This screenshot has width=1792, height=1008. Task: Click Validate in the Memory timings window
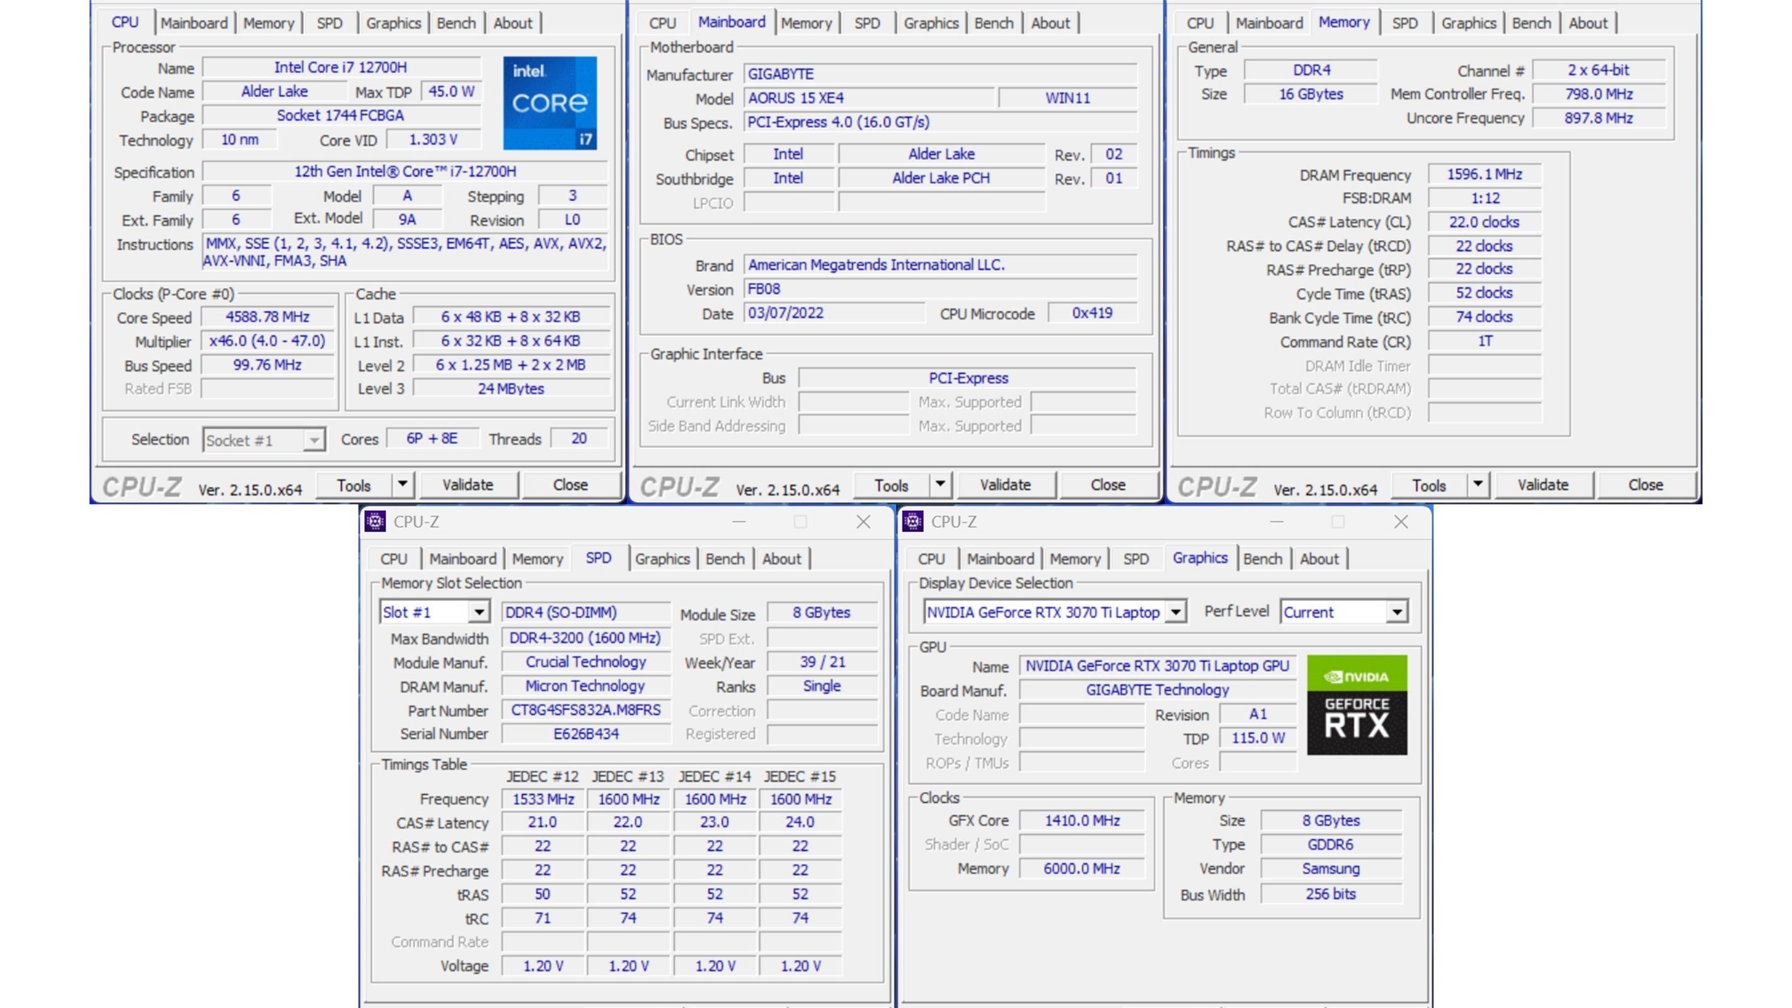[1543, 485]
